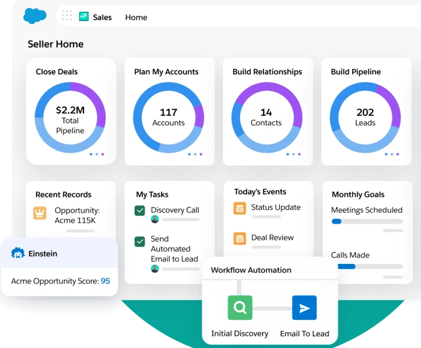Click the Workflow Automation title
This screenshot has width=421, height=348.
[251, 270]
